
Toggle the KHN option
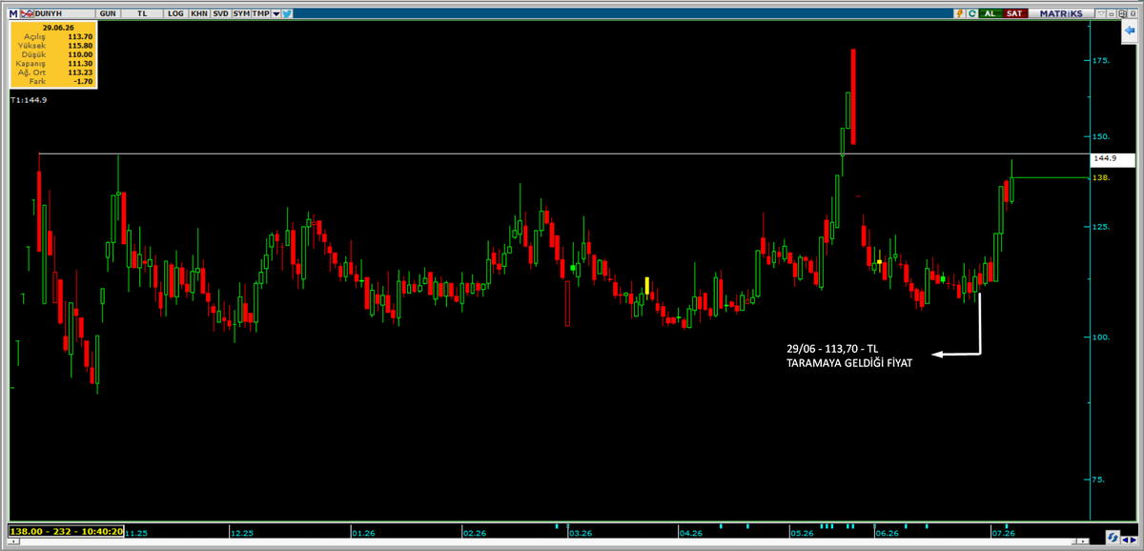[x=199, y=13]
